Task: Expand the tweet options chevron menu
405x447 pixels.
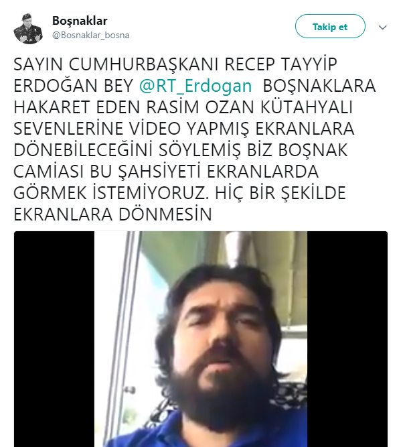Action: pyautogui.click(x=382, y=27)
